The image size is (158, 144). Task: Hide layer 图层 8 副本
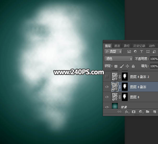click(107, 87)
